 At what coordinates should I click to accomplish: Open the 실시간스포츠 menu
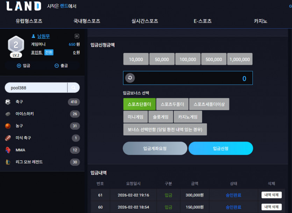click(145, 21)
